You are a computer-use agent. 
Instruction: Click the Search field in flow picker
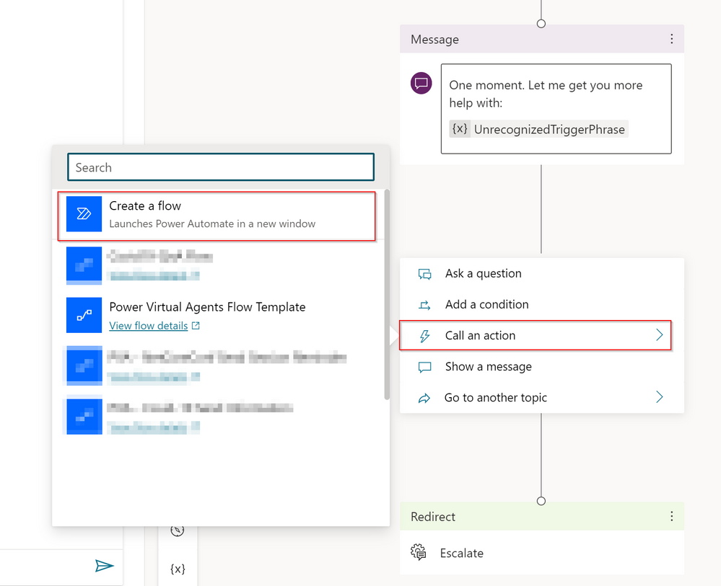pos(221,167)
